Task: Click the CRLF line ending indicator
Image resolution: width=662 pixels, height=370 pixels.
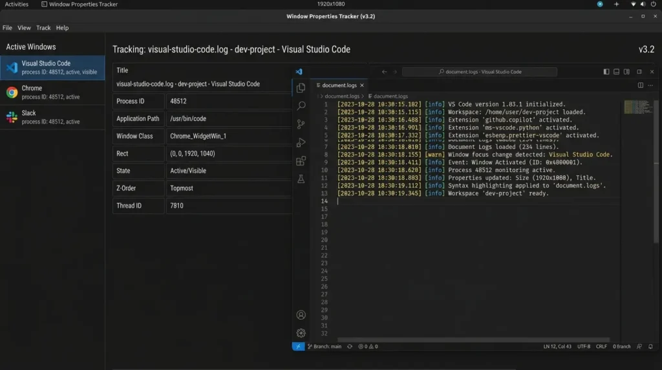Action: point(601,346)
